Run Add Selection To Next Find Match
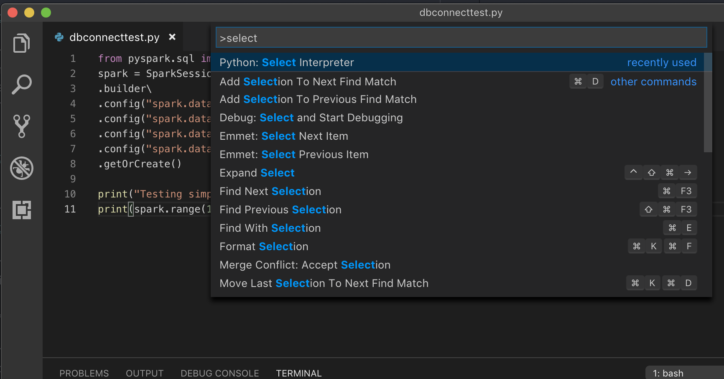 point(308,81)
